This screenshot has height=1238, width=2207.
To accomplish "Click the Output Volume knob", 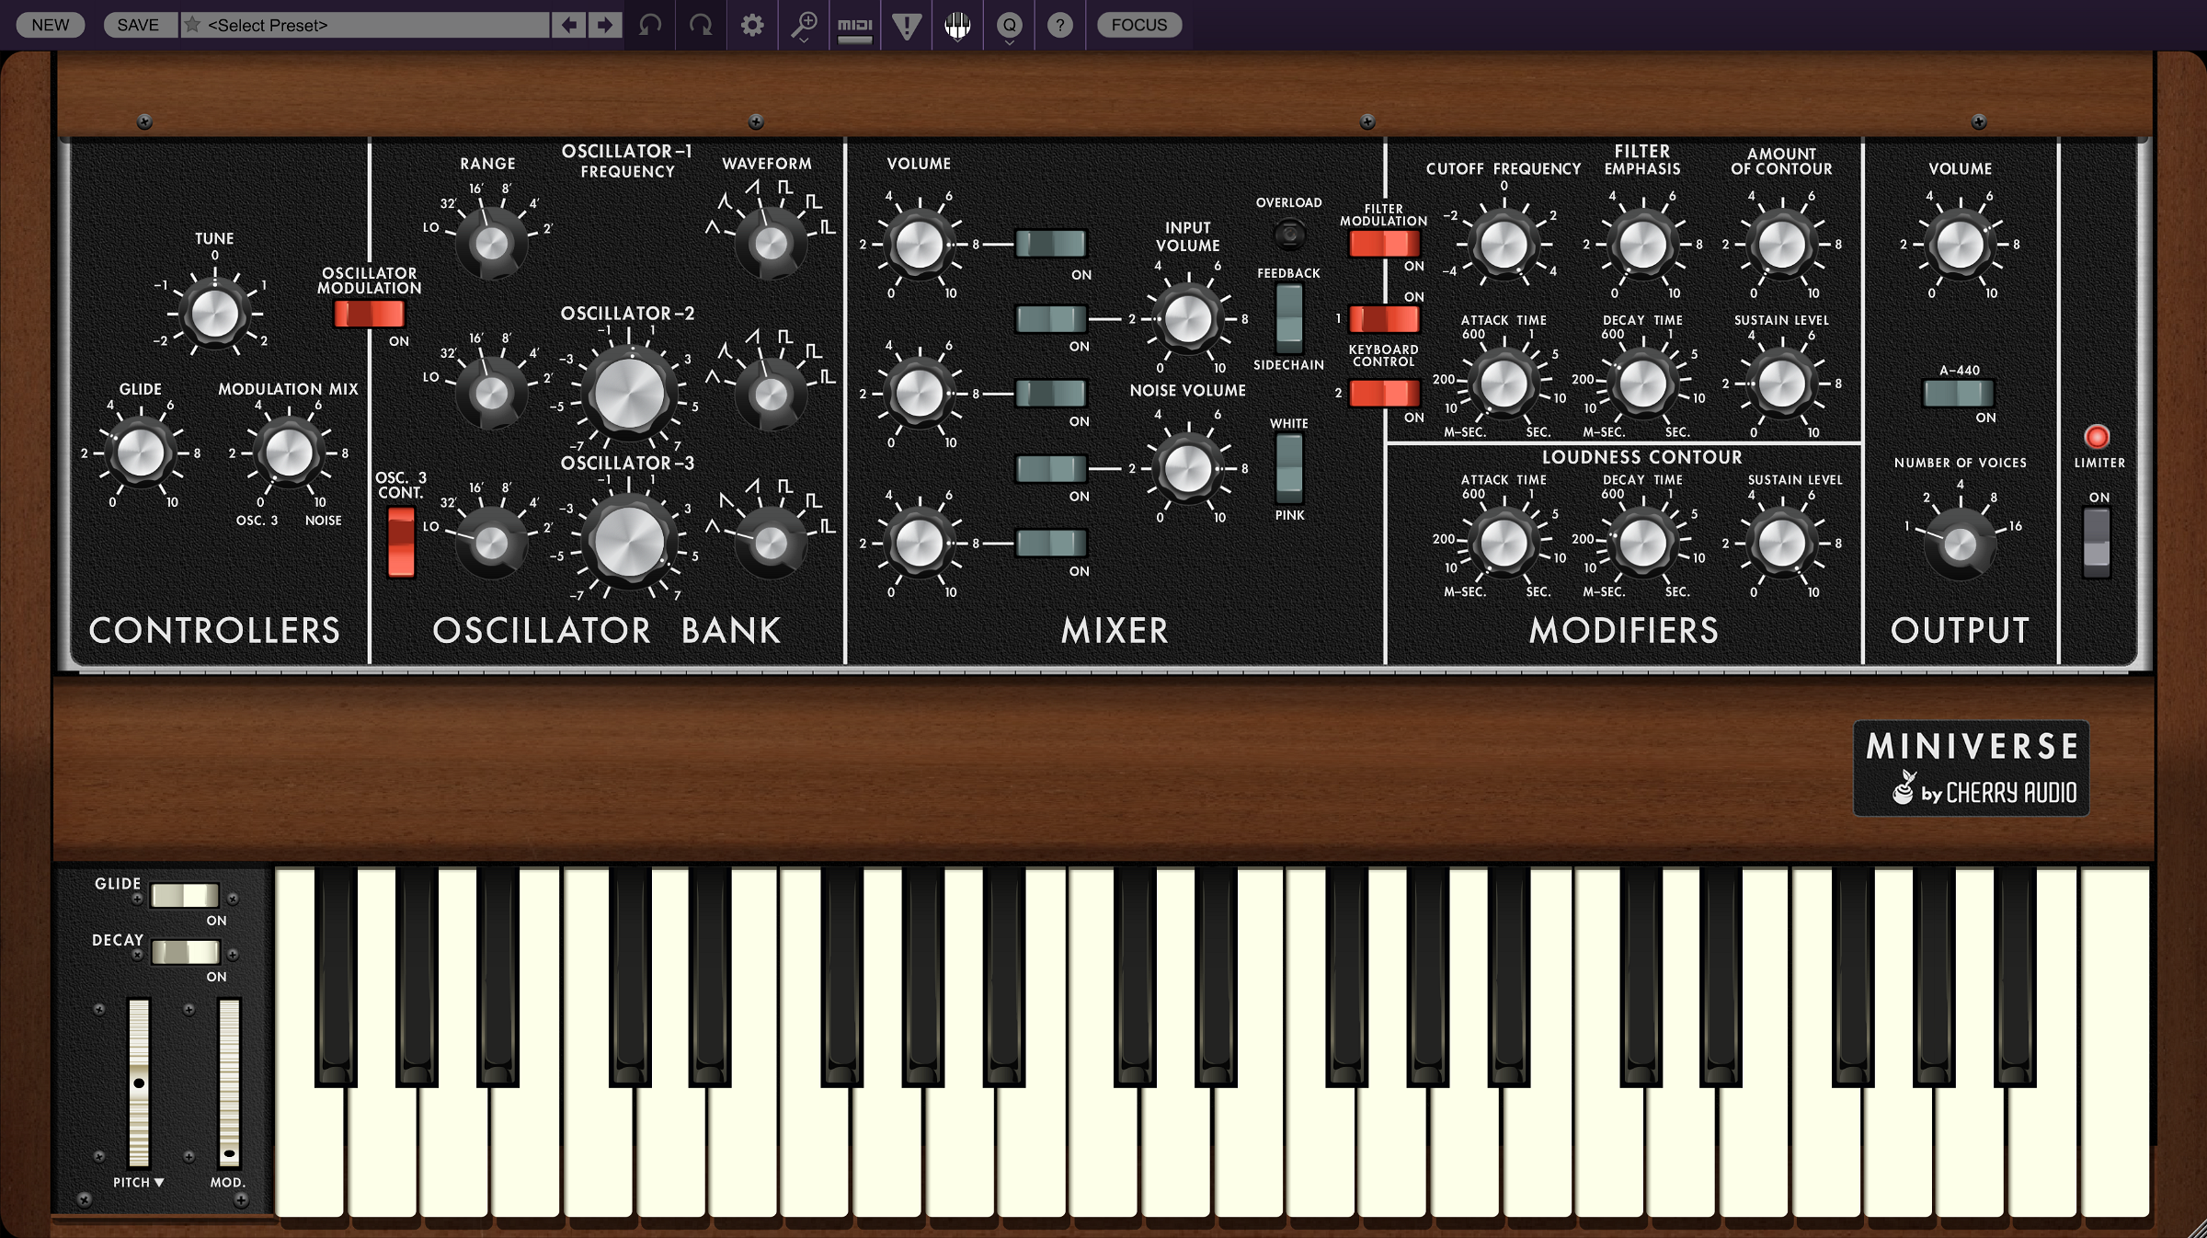I will pyautogui.click(x=1960, y=244).
